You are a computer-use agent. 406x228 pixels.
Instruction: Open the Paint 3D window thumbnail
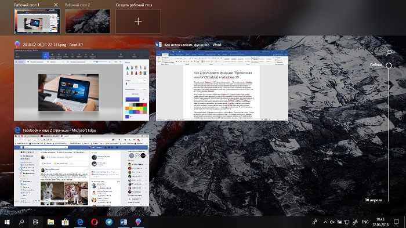(x=81, y=85)
